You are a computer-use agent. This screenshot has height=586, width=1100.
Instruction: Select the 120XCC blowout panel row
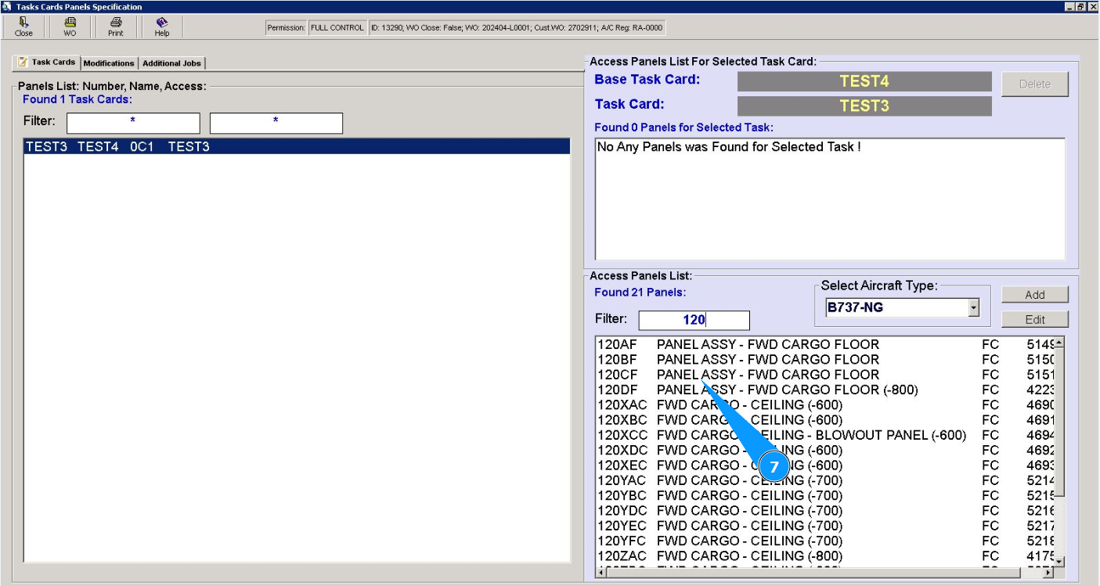(x=824, y=435)
